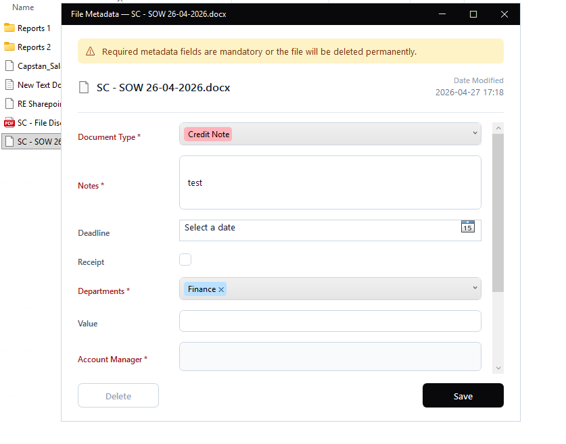This screenshot has width=566, height=444.
Task: Select Reports 2 folder icon
Action: (9, 47)
